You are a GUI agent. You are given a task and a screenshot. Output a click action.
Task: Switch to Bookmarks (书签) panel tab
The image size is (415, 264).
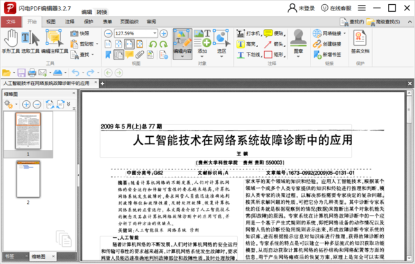10,256
